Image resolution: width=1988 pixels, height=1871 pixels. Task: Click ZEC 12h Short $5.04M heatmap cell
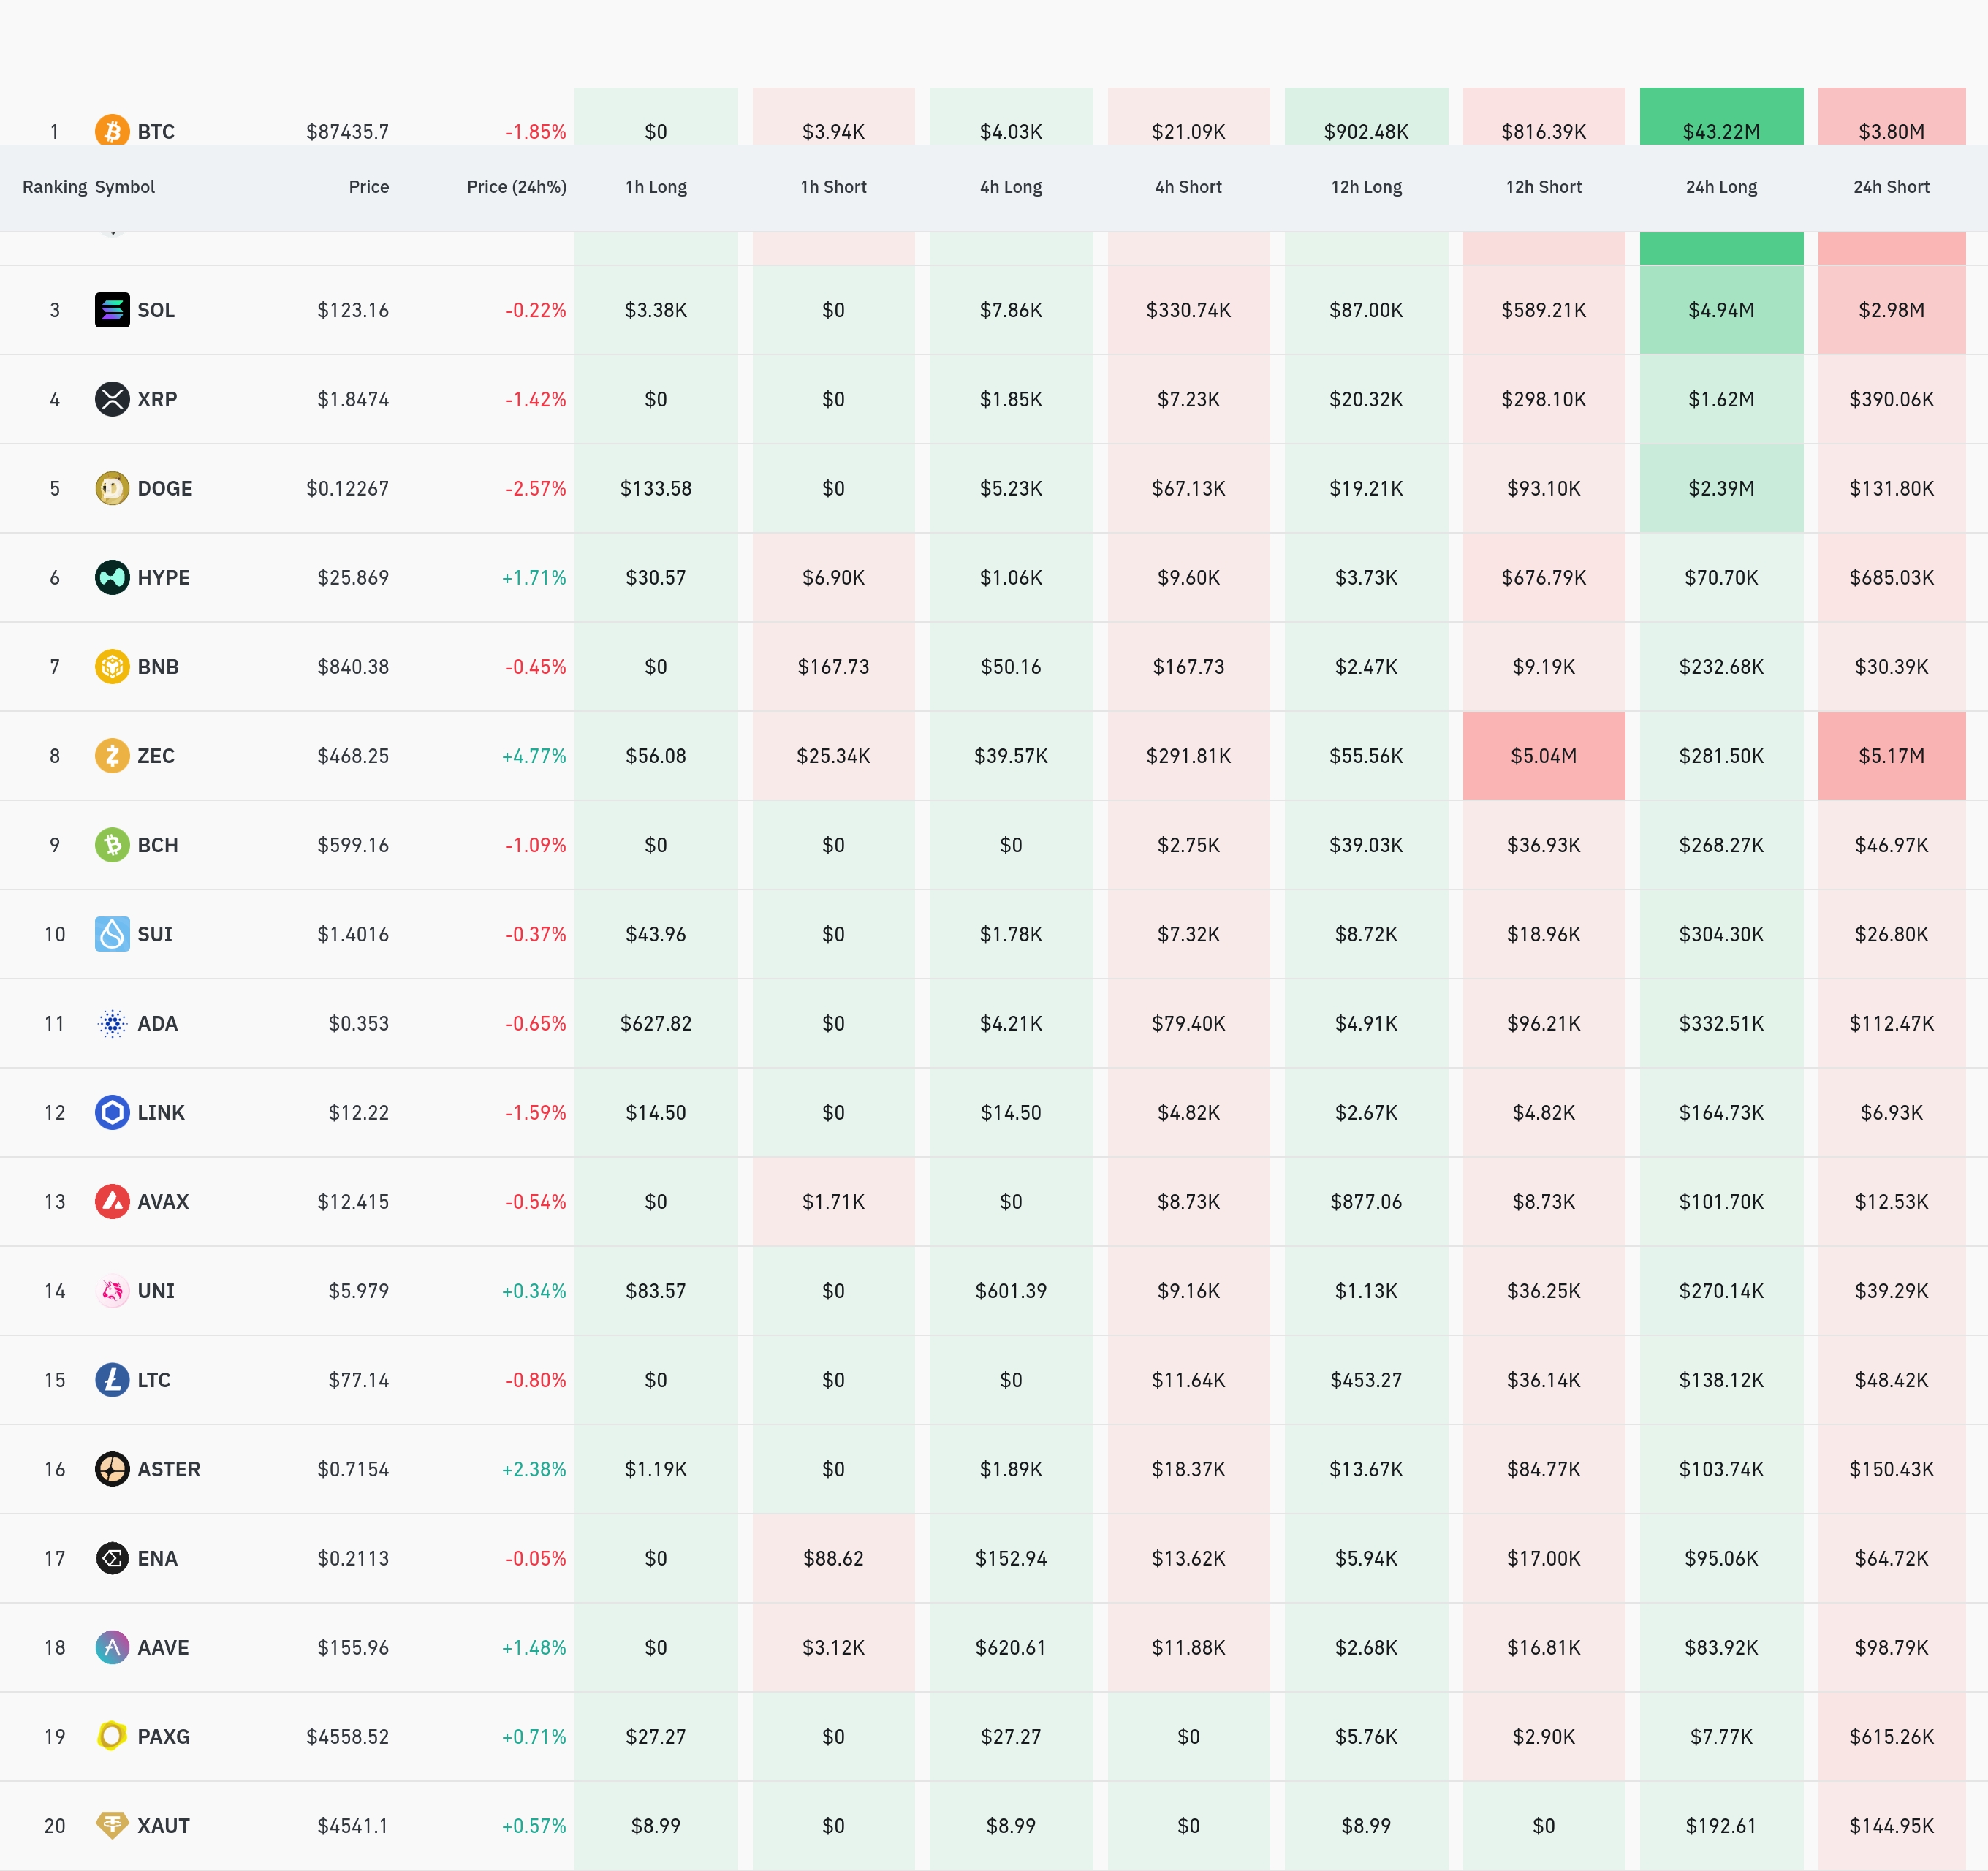pos(1543,755)
